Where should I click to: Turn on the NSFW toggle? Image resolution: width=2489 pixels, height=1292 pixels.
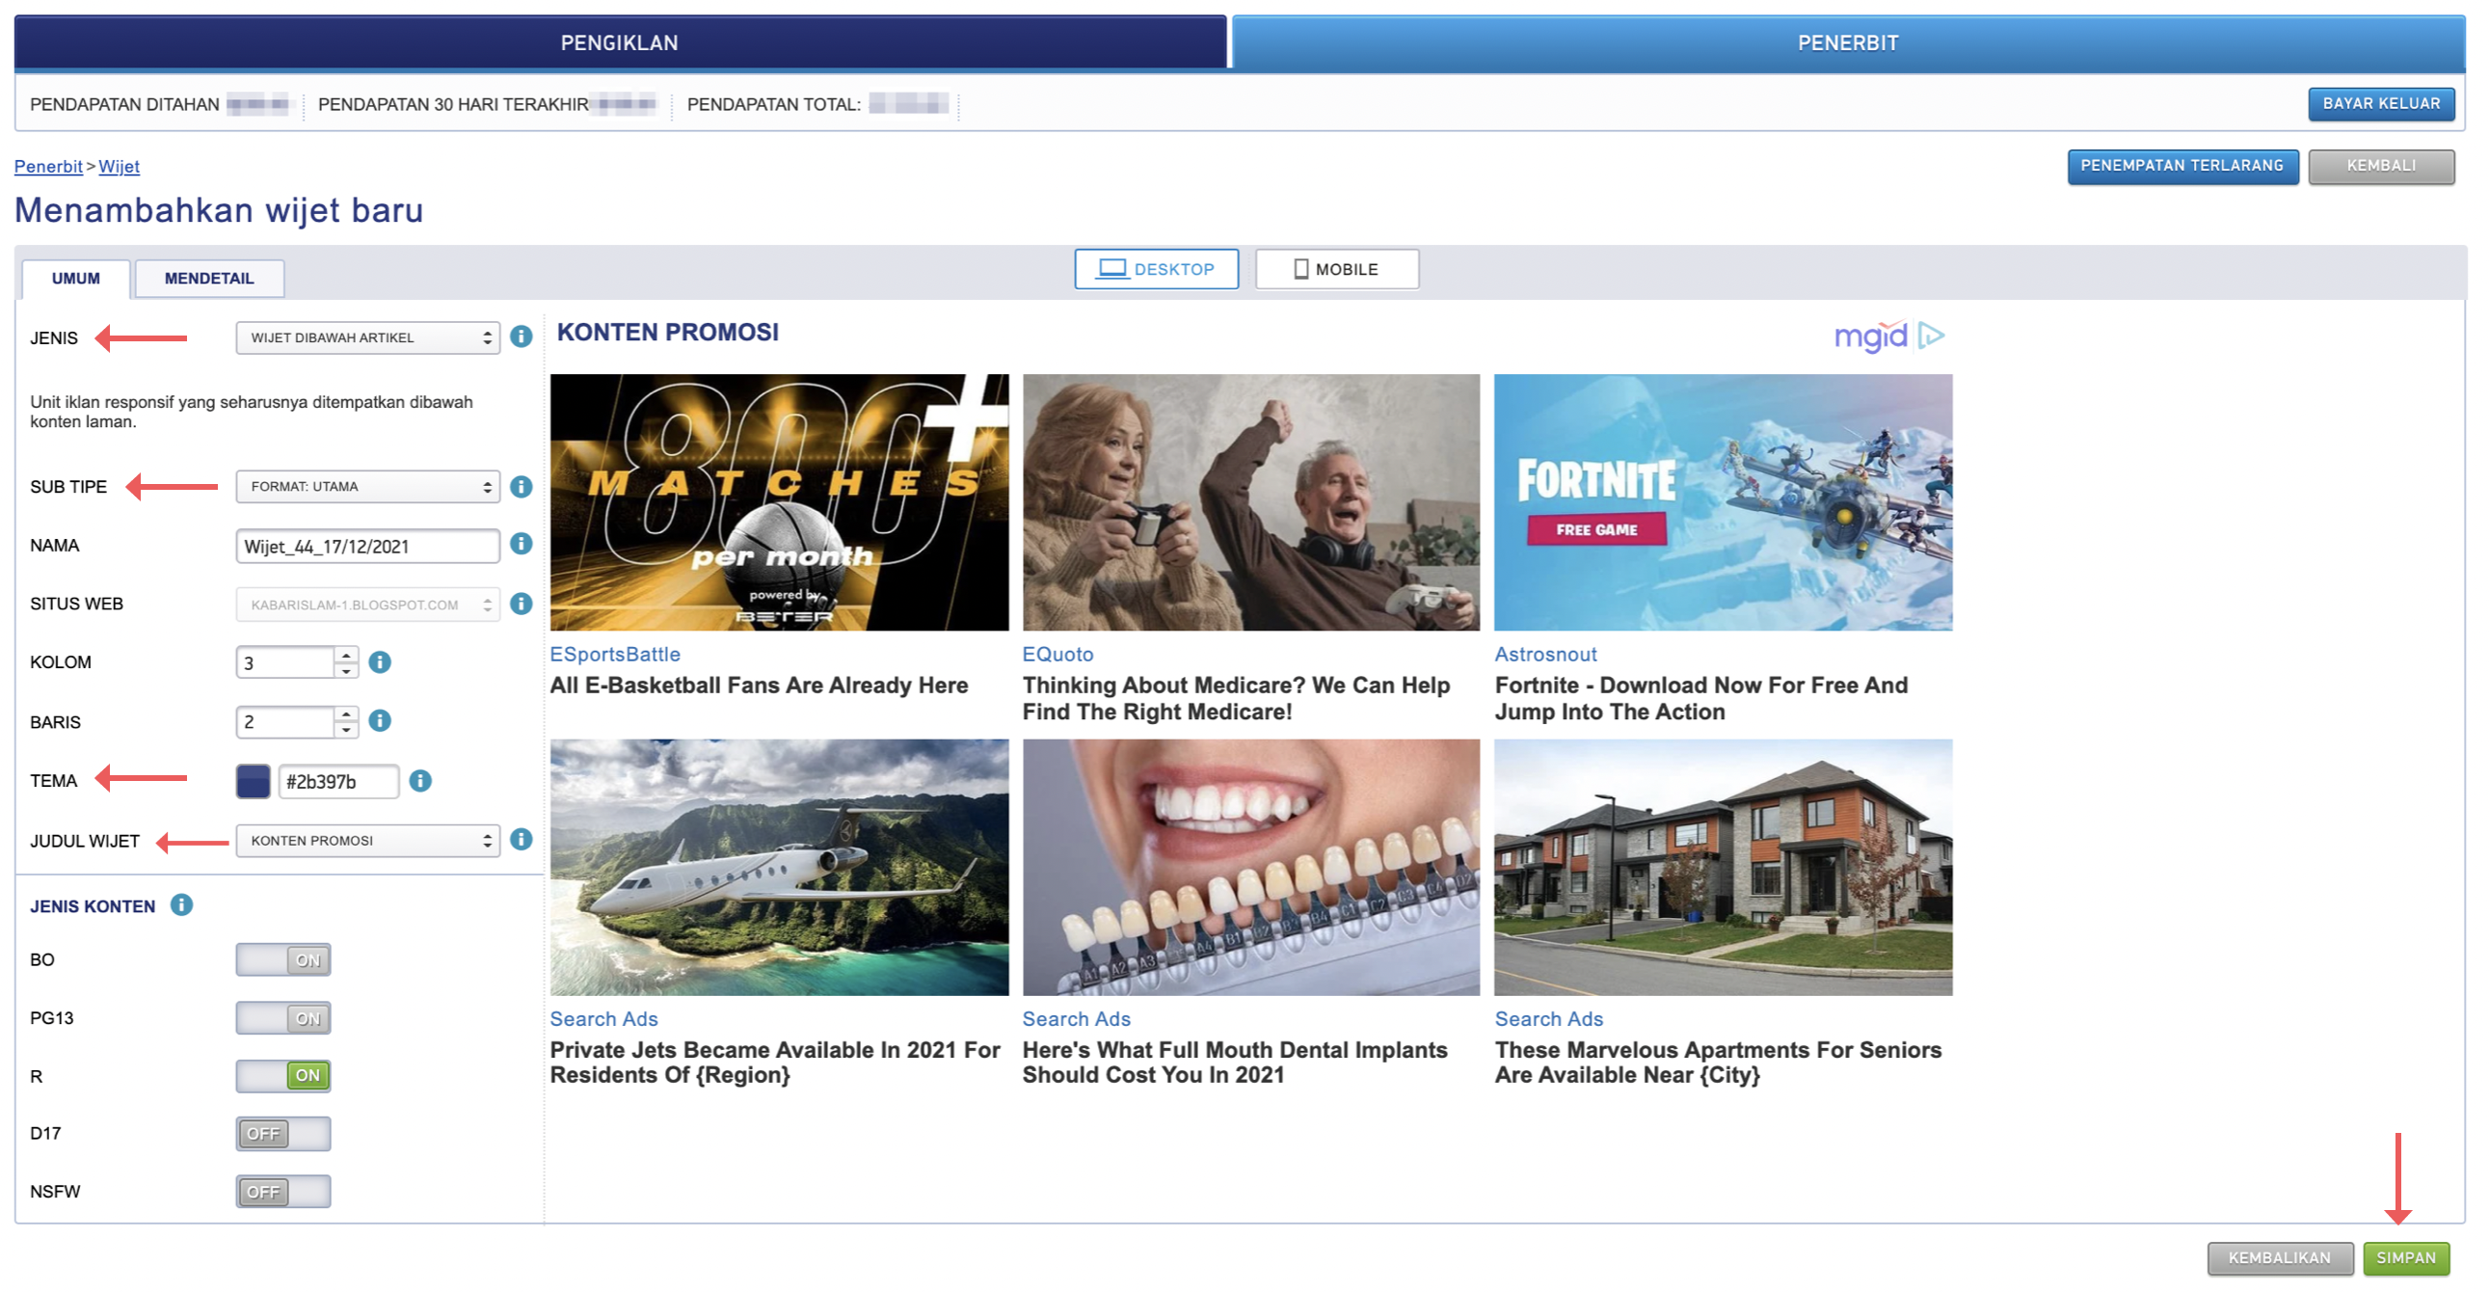coord(283,1192)
